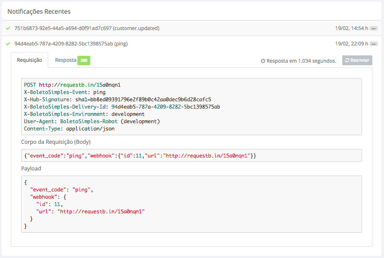
Task: Click green checkmark of ping notification
Action: pyautogui.click(x=8, y=44)
